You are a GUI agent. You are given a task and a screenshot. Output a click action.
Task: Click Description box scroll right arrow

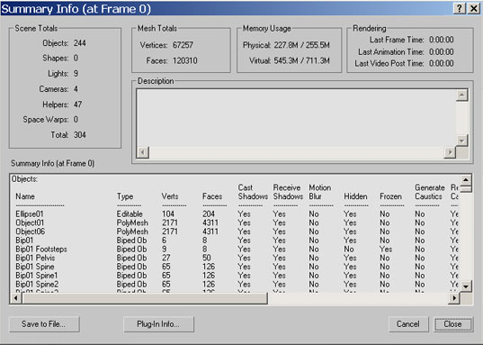(450, 152)
